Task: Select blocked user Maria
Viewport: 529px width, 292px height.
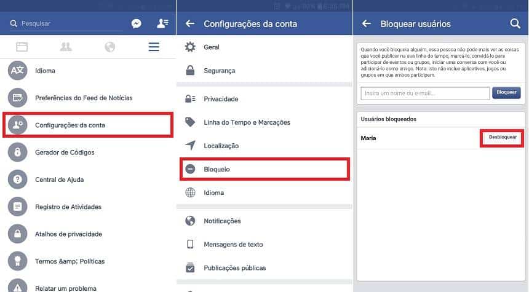Action: [x=368, y=138]
